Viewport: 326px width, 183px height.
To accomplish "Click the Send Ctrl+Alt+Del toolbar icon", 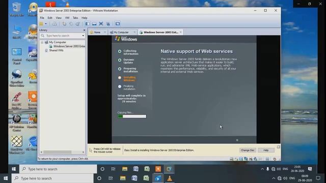I will [x=55, y=24].
